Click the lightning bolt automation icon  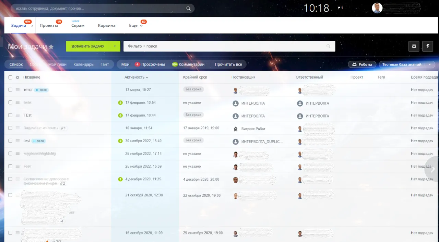pyautogui.click(x=428, y=46)
